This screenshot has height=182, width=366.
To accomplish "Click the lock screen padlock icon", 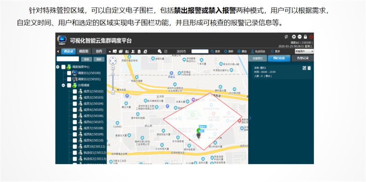I will [x=305, y=37].
